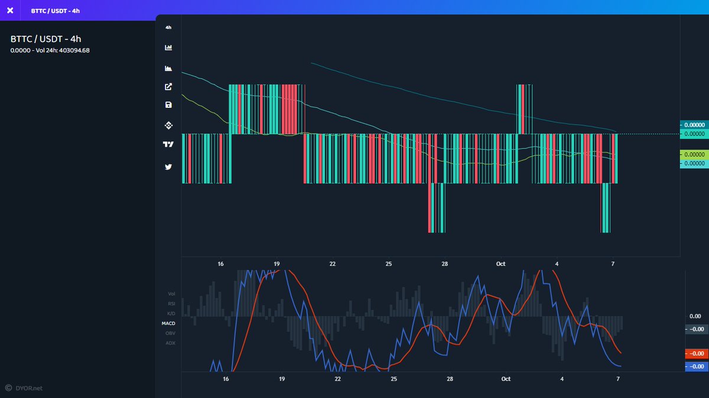Switch indicator panel to Vol
Image resolution: width=709 pixels, height=398 pixels.
click(x=171, y=294)
